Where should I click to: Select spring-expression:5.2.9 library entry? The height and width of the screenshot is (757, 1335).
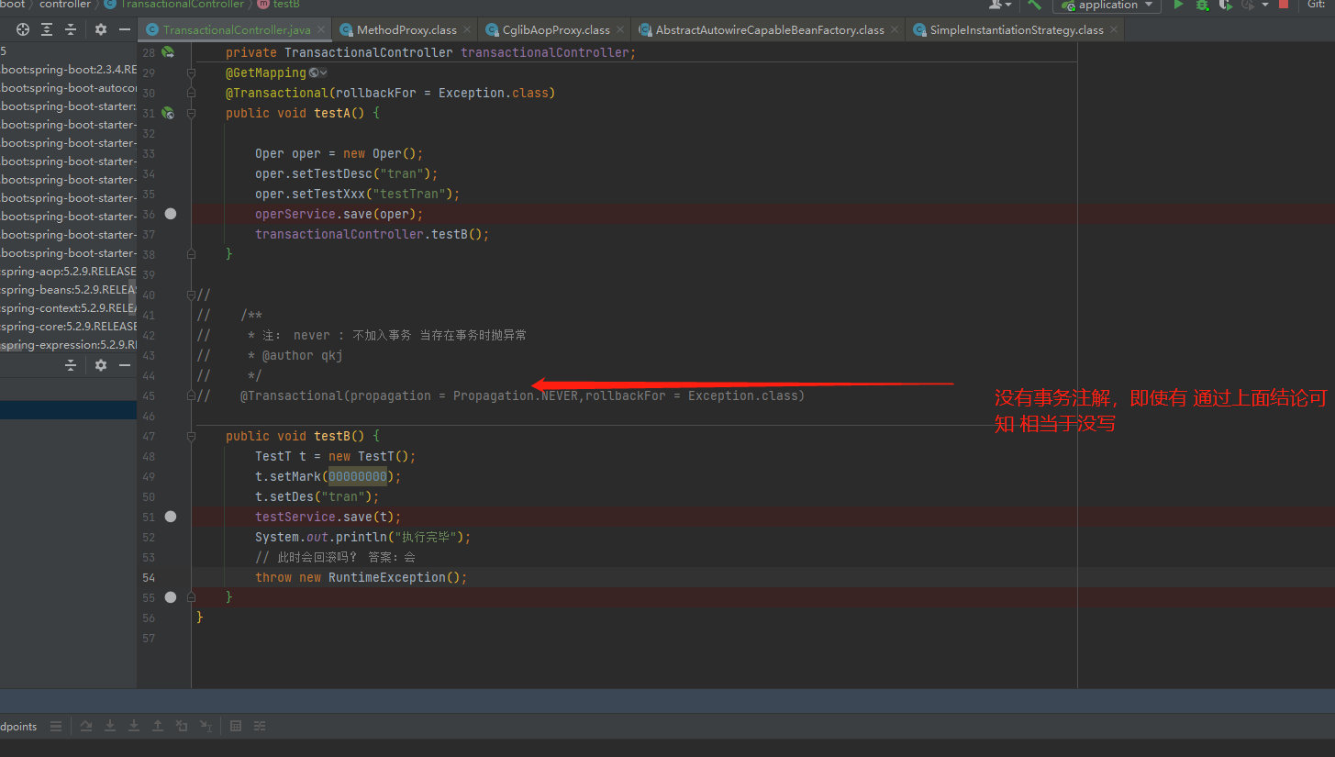coord(68,345)
